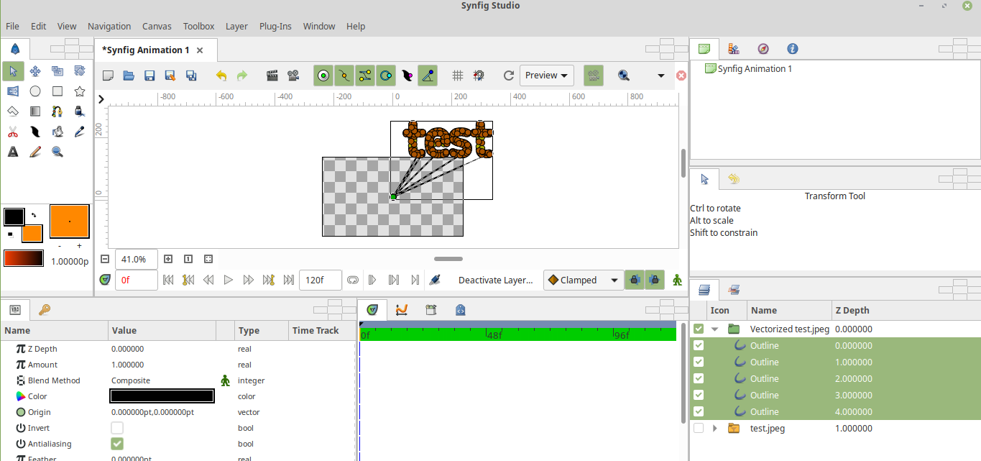The height and width of the screenshot is (461, 981).
Task: Enable the Invert parameter checkbox
Action: tap(116, 428)
